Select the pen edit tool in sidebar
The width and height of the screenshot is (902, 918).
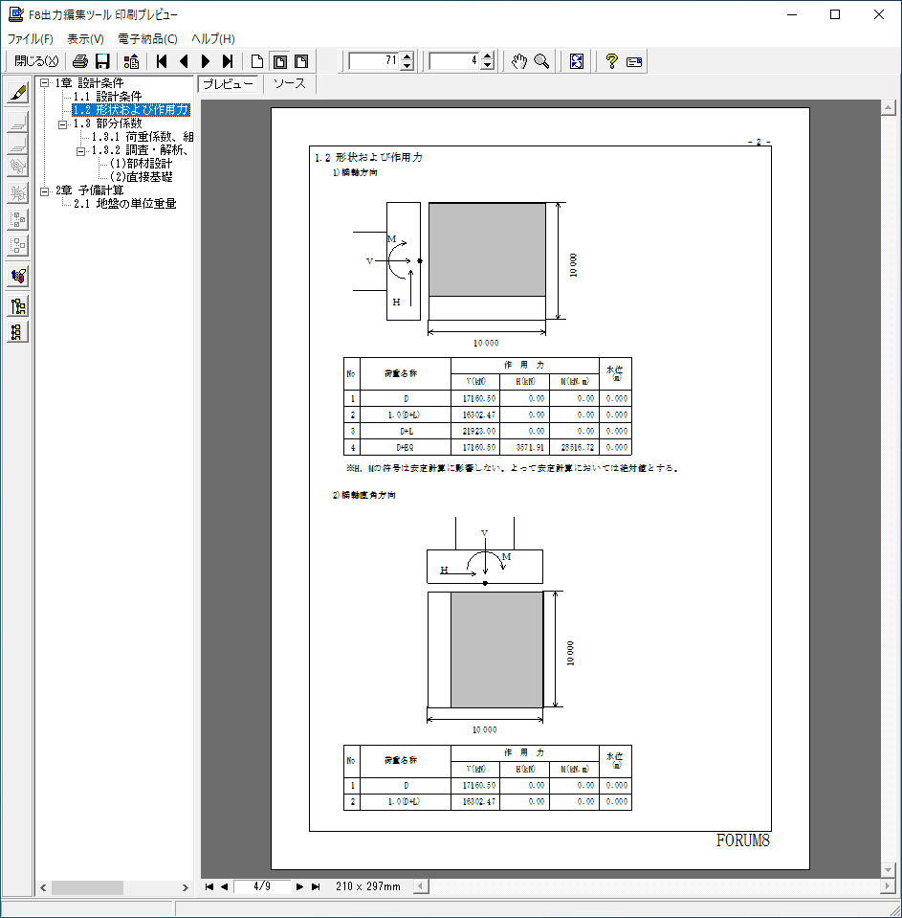18,93
